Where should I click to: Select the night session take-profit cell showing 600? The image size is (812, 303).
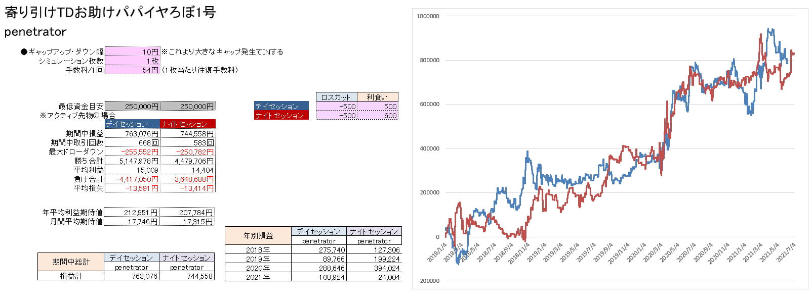[378, 116]
